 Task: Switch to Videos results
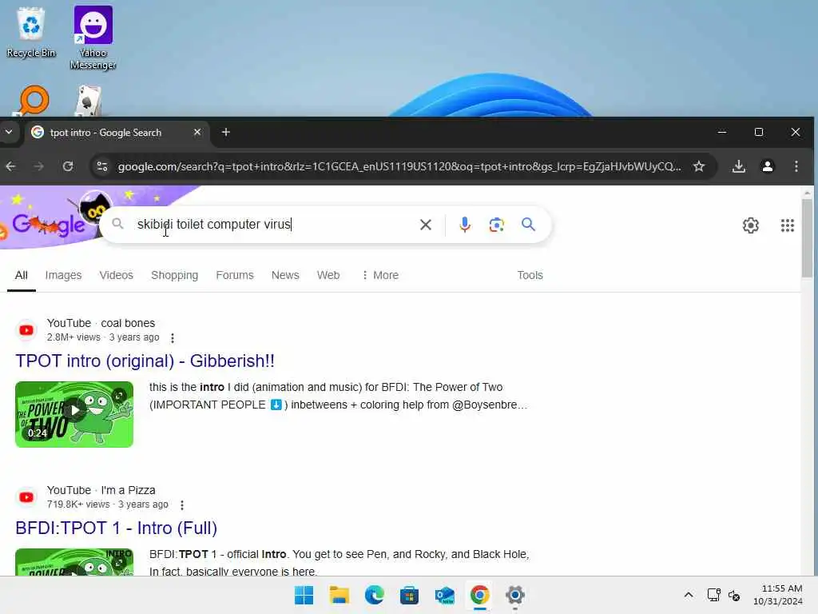[x=117, y=275]
